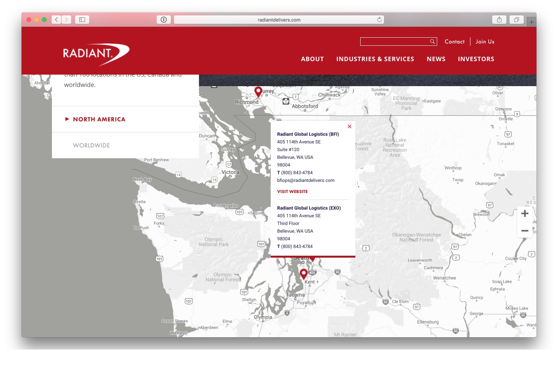Close the location info popup
Viewport: 558px width, 368px height.
coord(349,127)
